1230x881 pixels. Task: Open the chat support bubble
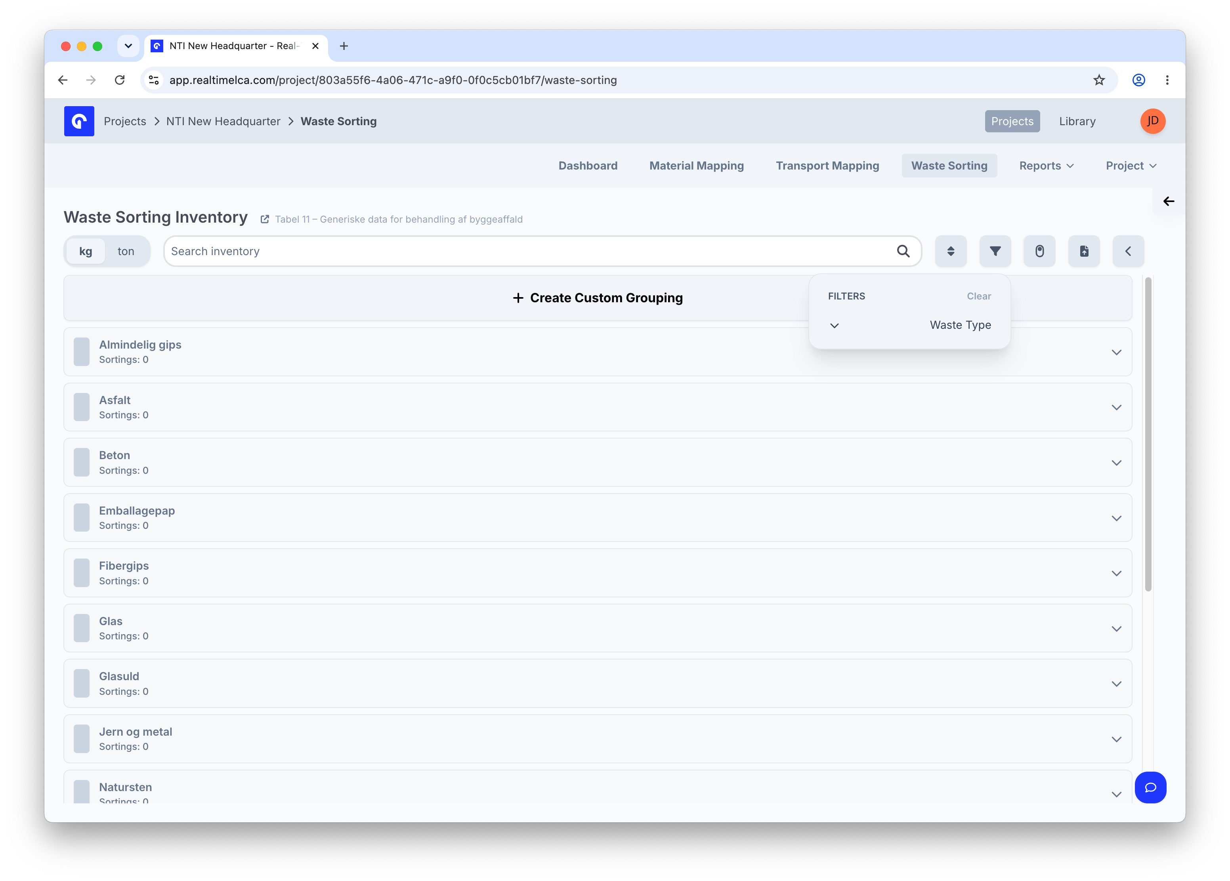click(x=1150, y=787)
